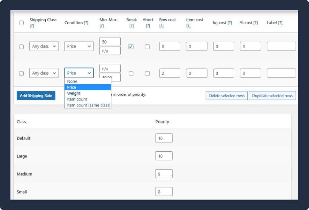Screen dimensions: 309x210
Task: Click the Abort help [?] icon
Action: click(x=148, y=26)
